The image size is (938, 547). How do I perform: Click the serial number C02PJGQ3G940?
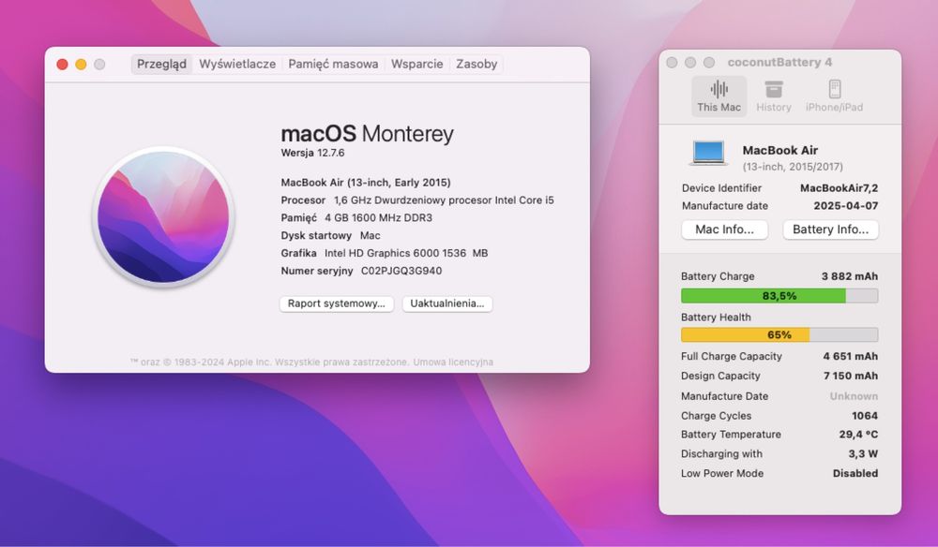401,271
